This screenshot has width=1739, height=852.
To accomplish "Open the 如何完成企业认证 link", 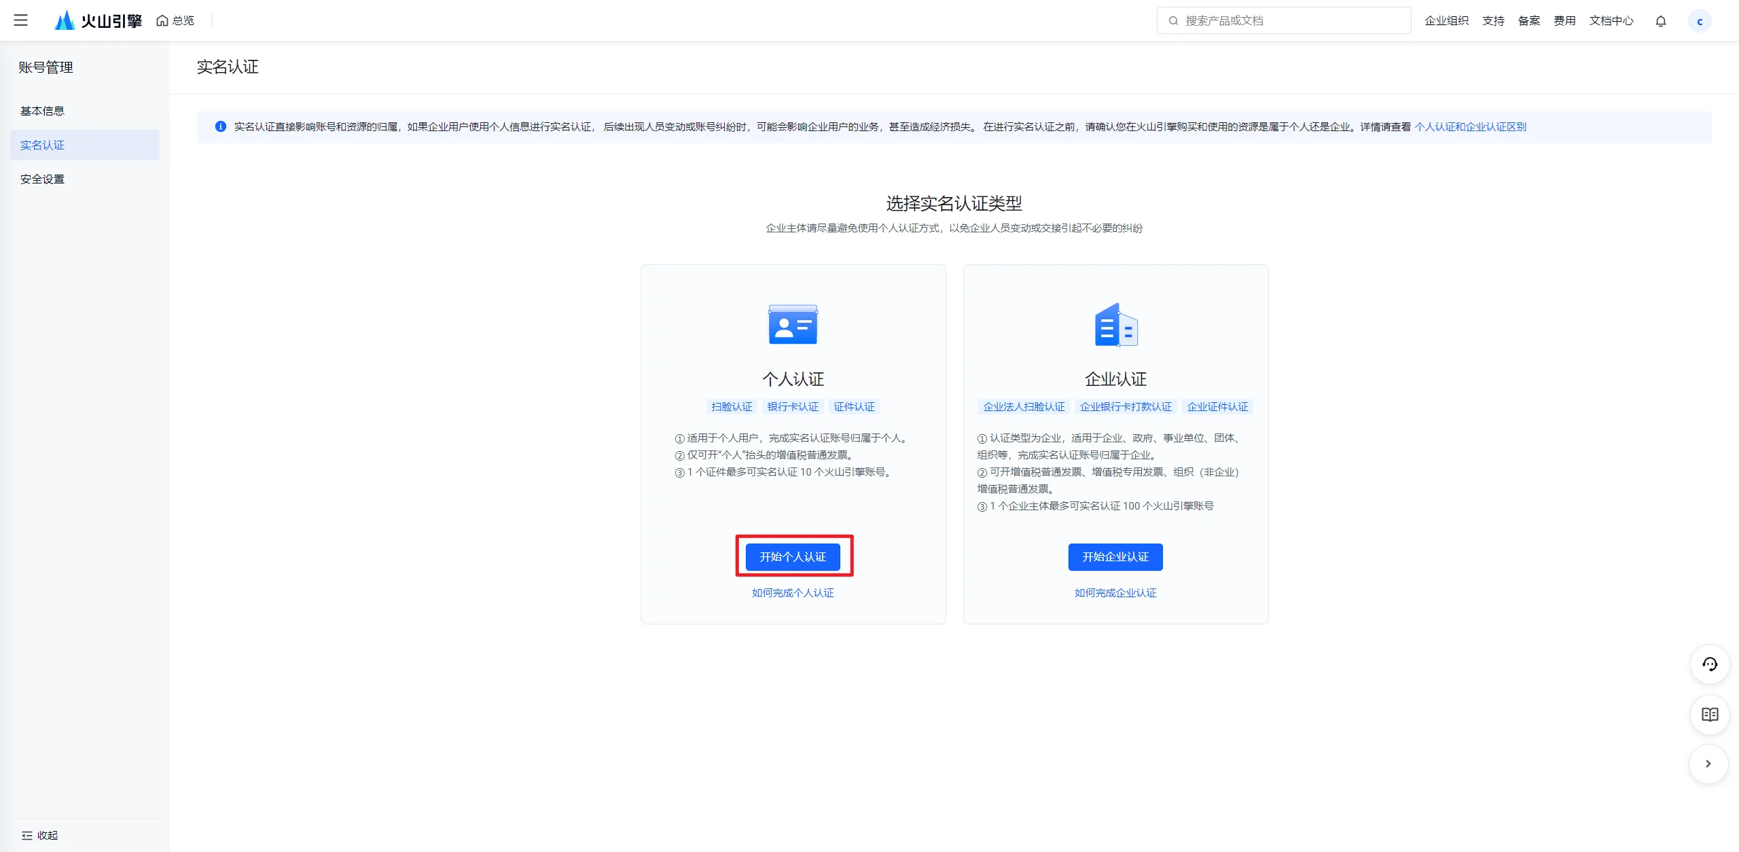I will (x=1115, y=592).
